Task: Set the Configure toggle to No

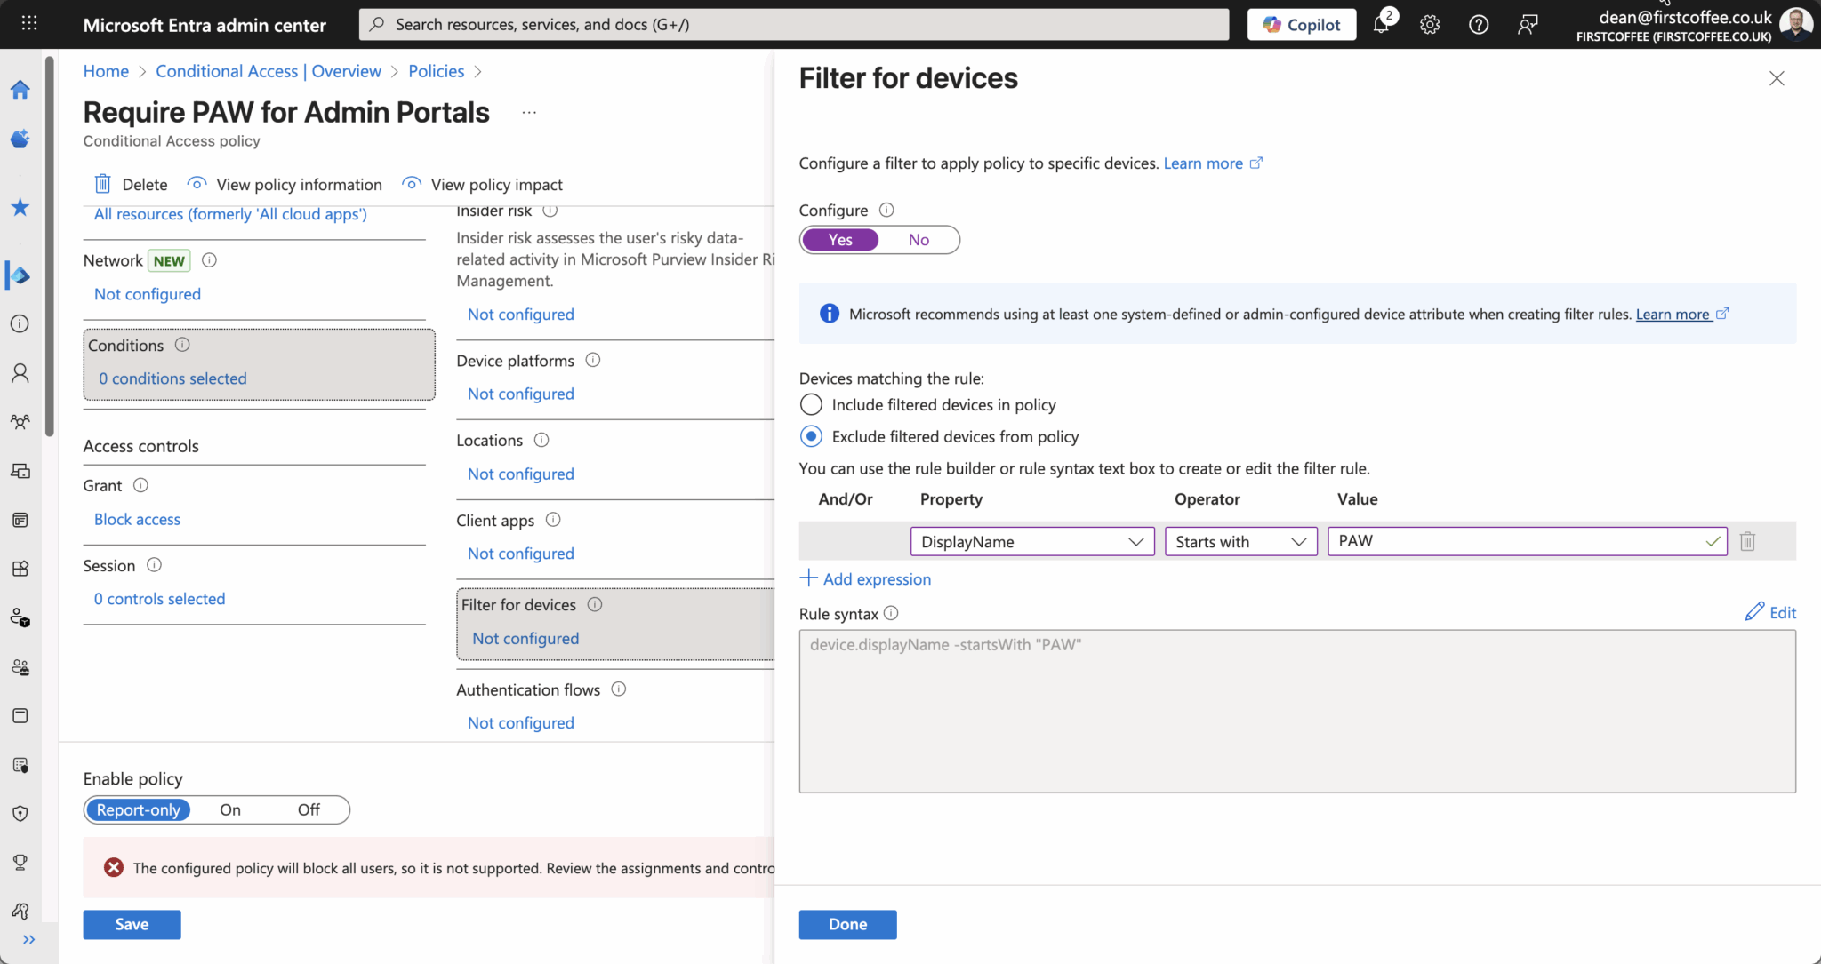Action: [919, 240]
